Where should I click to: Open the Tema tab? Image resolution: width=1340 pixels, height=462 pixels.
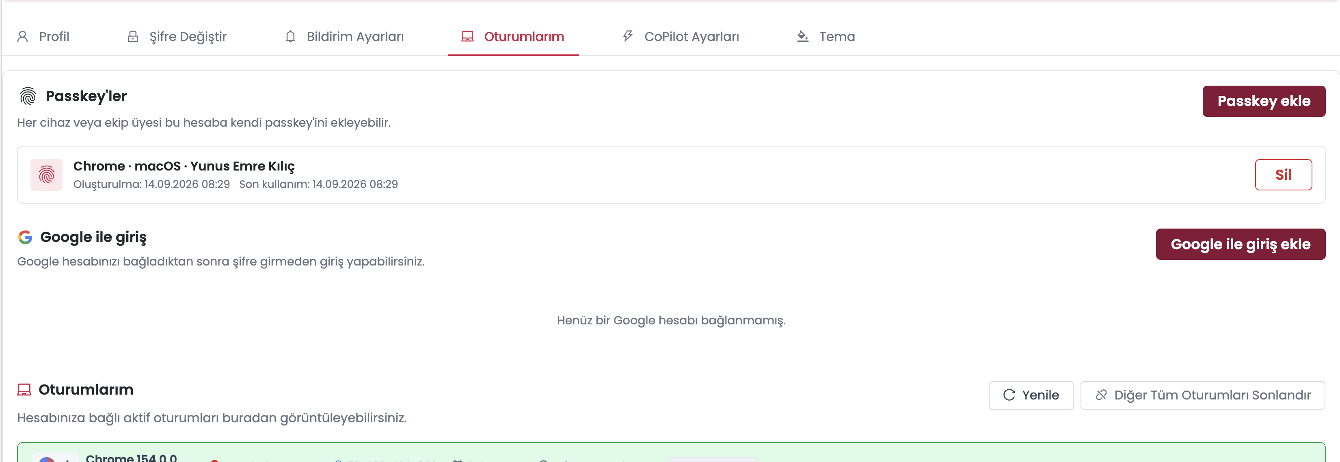[x=826, y=37]
